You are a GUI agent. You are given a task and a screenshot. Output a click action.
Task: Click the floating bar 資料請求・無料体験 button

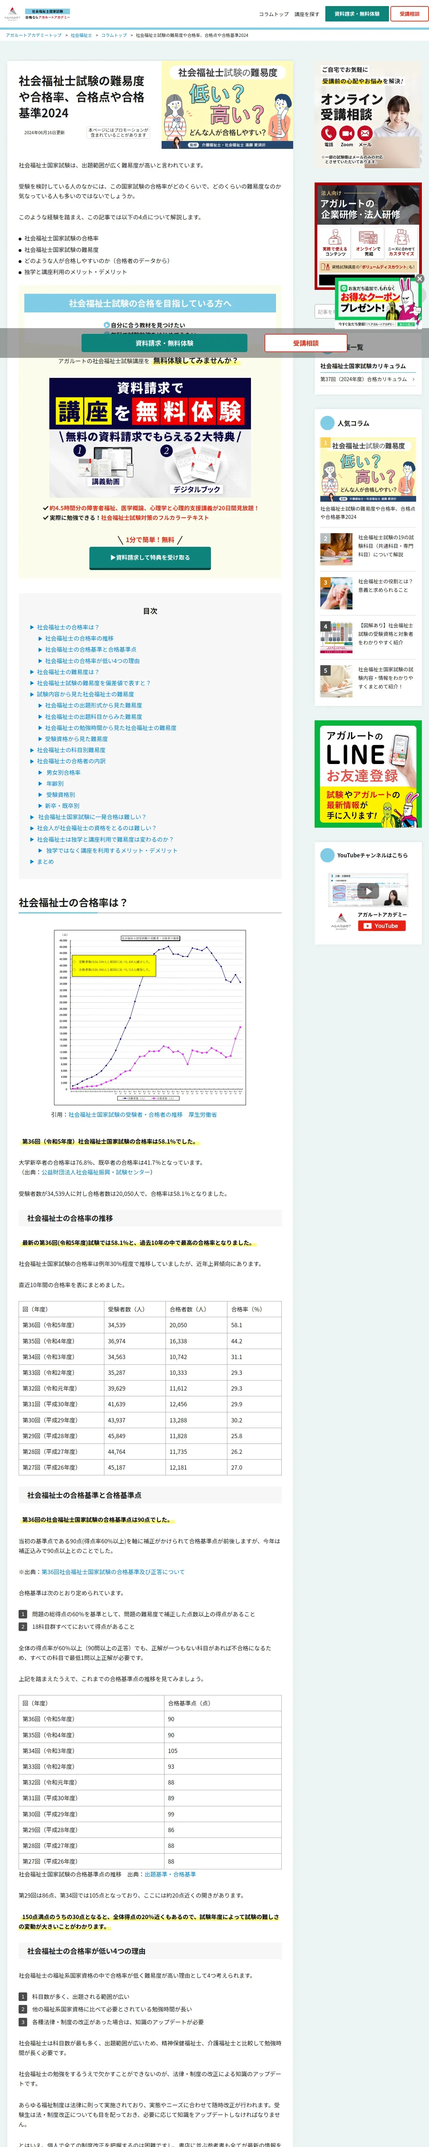coord(164,344)
